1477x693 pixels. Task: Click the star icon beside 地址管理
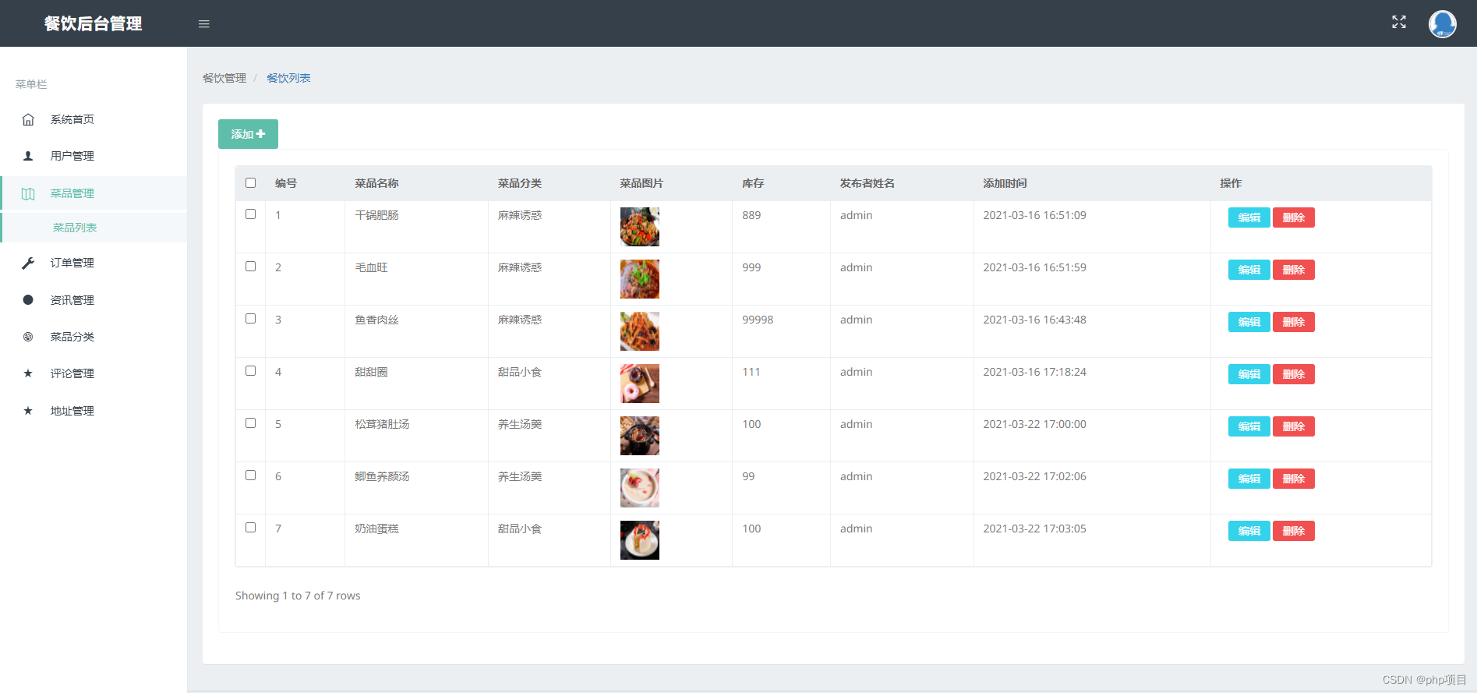click(x=28, y=411)
